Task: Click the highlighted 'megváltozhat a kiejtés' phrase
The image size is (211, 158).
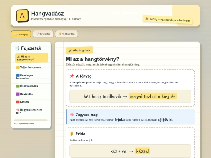Action: tap(153, 96)
